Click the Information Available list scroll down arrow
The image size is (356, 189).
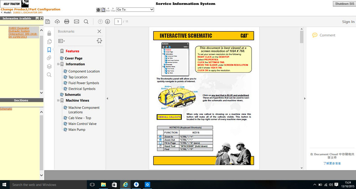pyautogui.click(x=41, y=93)
